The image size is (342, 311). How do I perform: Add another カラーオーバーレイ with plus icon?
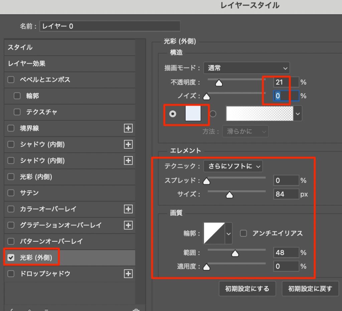(128, 209)
